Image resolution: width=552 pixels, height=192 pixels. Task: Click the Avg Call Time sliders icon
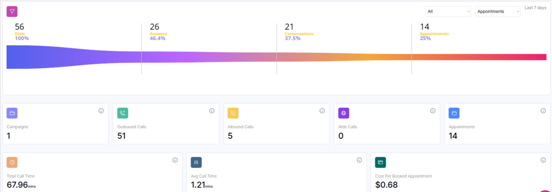pyautogui.click(x=196, y=162)
